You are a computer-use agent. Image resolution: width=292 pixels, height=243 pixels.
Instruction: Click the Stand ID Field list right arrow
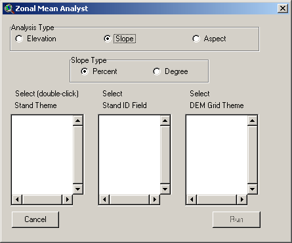click(x=155, y=199)
